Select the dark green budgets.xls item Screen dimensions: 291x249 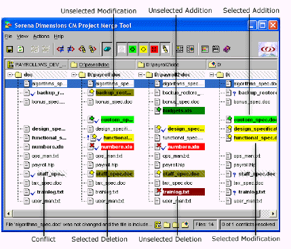tap(184, 111)
